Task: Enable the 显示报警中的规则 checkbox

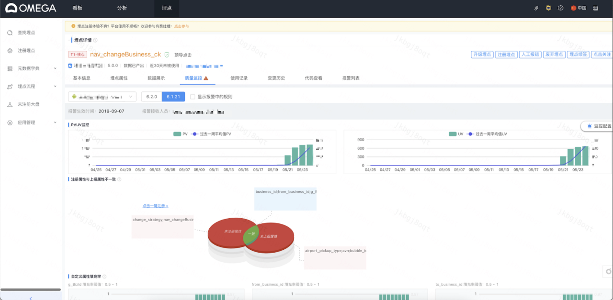Action: pos(193,97)
